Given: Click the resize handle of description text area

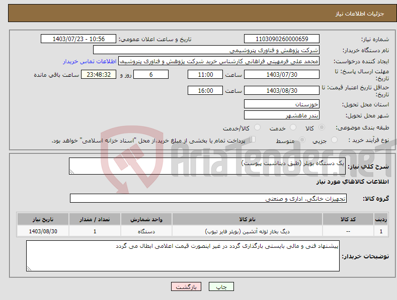Looking at the screenshot, I should coord(72,172).
